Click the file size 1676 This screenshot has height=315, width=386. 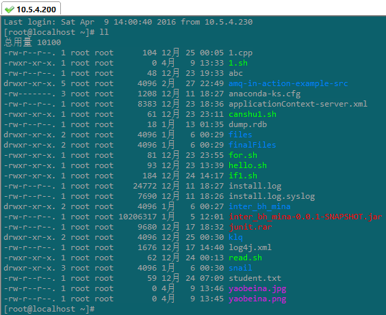tap(147, 247)
